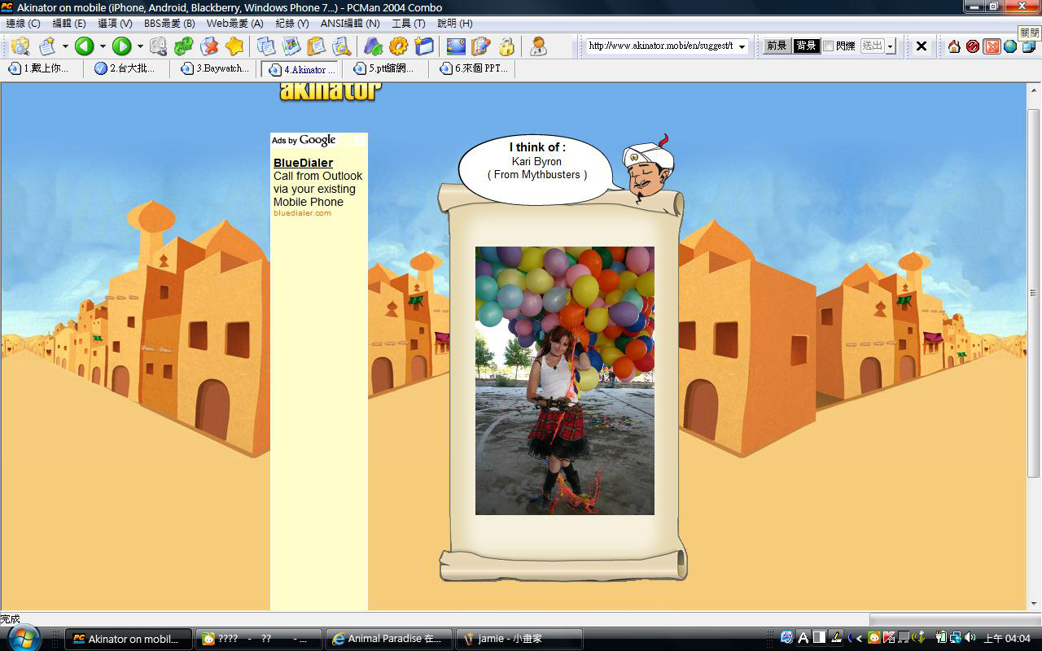The image size is (1042, 651).
Task: Click the 送出 send button
Action: pos(872,46)
